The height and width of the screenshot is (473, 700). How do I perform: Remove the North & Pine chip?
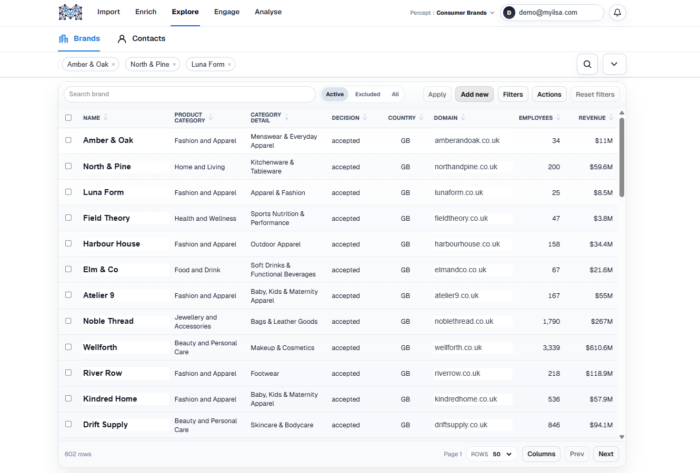coord(174,65)
